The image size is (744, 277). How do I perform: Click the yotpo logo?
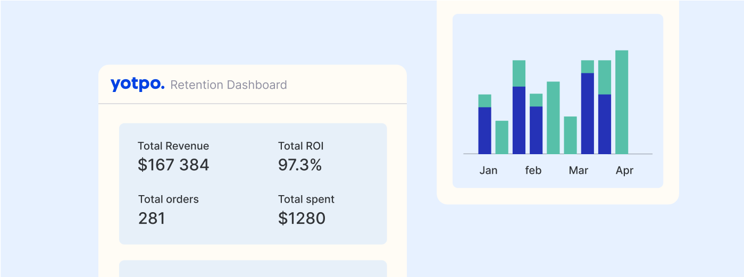[137, 85]
